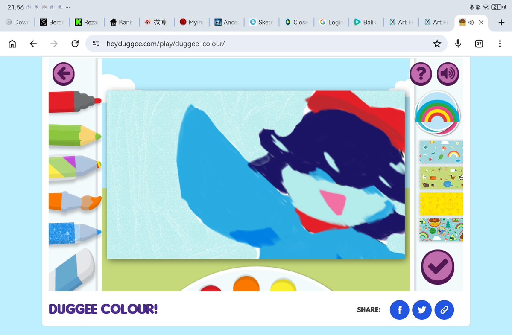Share on Twitter

[x=422, y=310]
